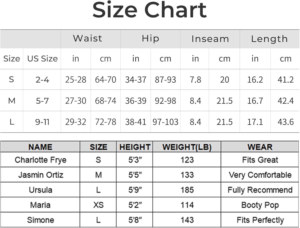Click the Size Chart title
The width and height of the screenshot is (300, 228).
[x=149, y=11]
